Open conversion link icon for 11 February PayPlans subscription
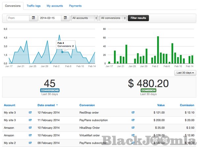Viewport: 198px width, 147px height. pyautogui.click(x=133, y=120)
